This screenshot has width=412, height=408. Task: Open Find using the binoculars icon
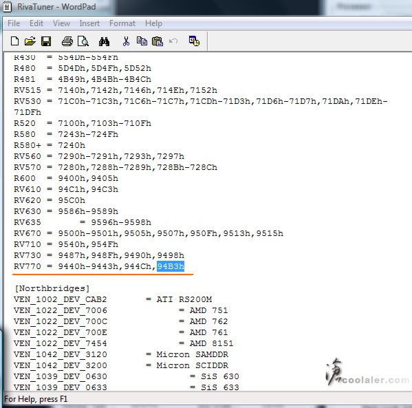tap(104, 41)
